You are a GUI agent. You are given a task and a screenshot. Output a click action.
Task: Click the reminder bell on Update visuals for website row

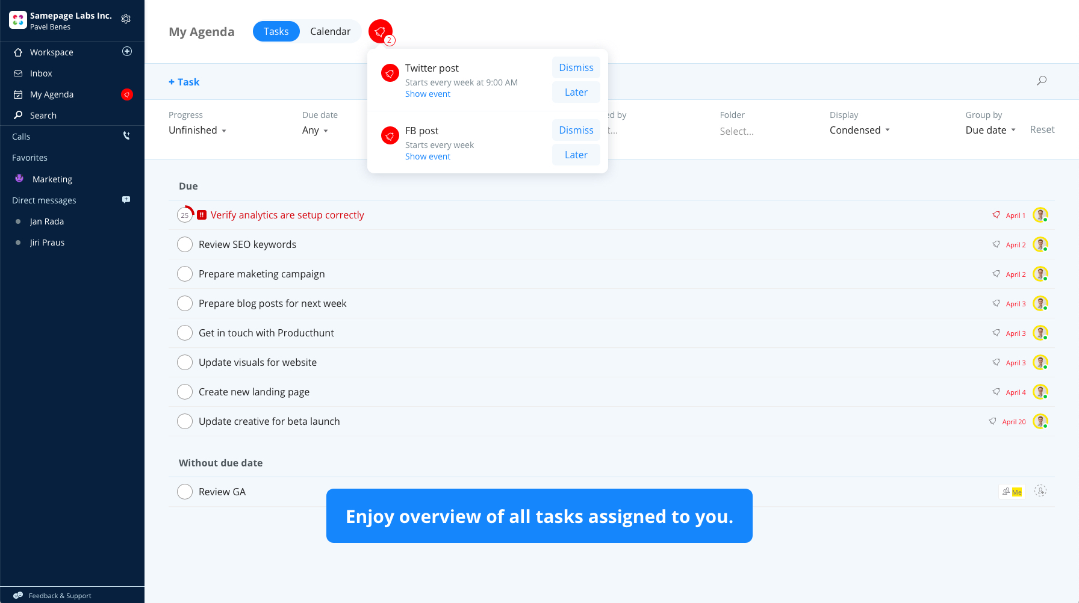(996, 362)
